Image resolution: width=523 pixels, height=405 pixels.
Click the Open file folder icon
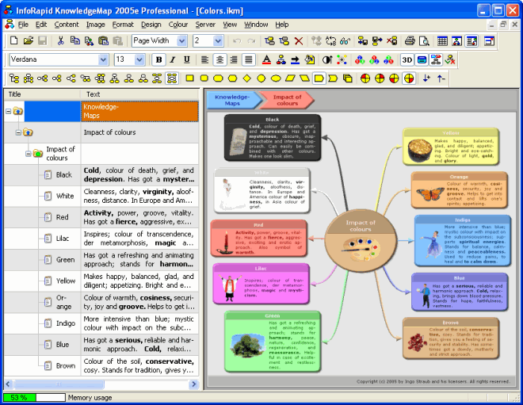[x=28, y=40]
